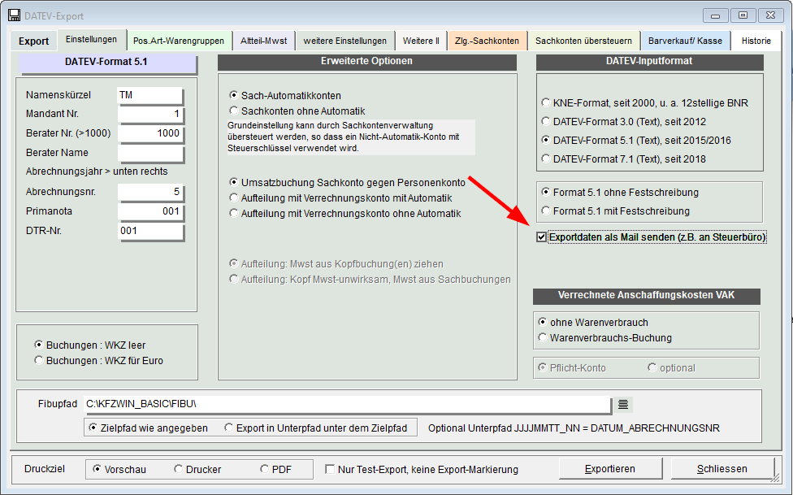Select the Weitere II tab
The image size is (793, 495).
(421, 41)
